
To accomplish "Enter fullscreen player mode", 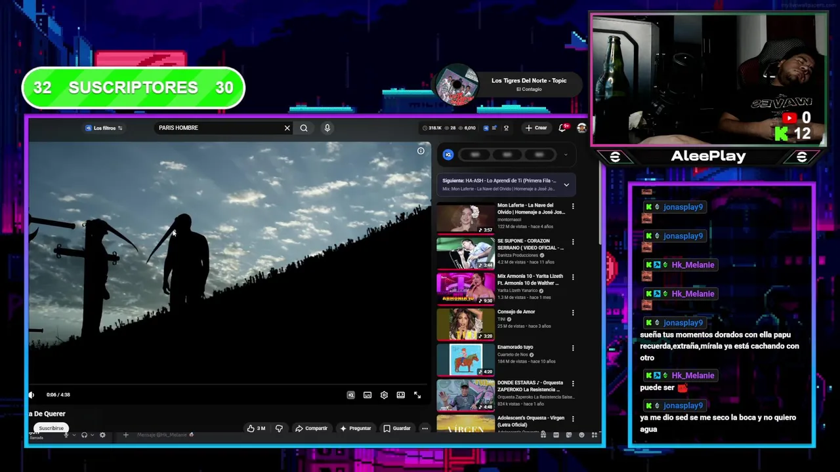I will (417, 395).
